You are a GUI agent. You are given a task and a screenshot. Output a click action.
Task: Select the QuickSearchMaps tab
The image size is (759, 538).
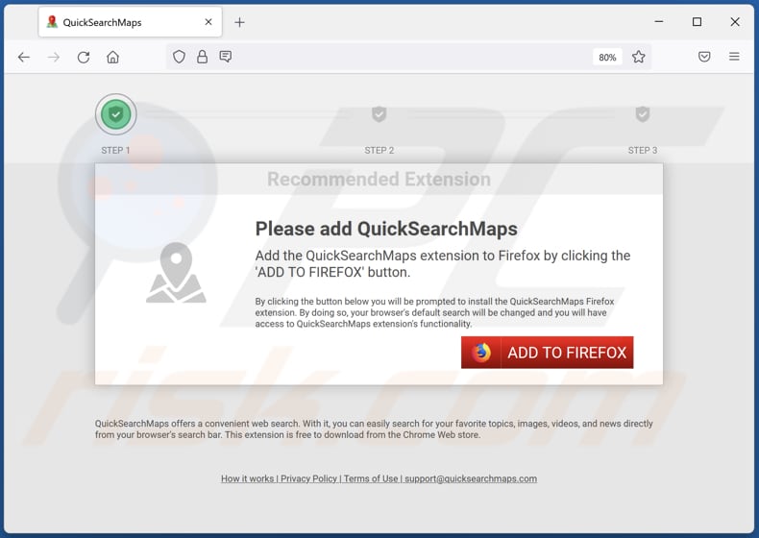coord(131,22)
